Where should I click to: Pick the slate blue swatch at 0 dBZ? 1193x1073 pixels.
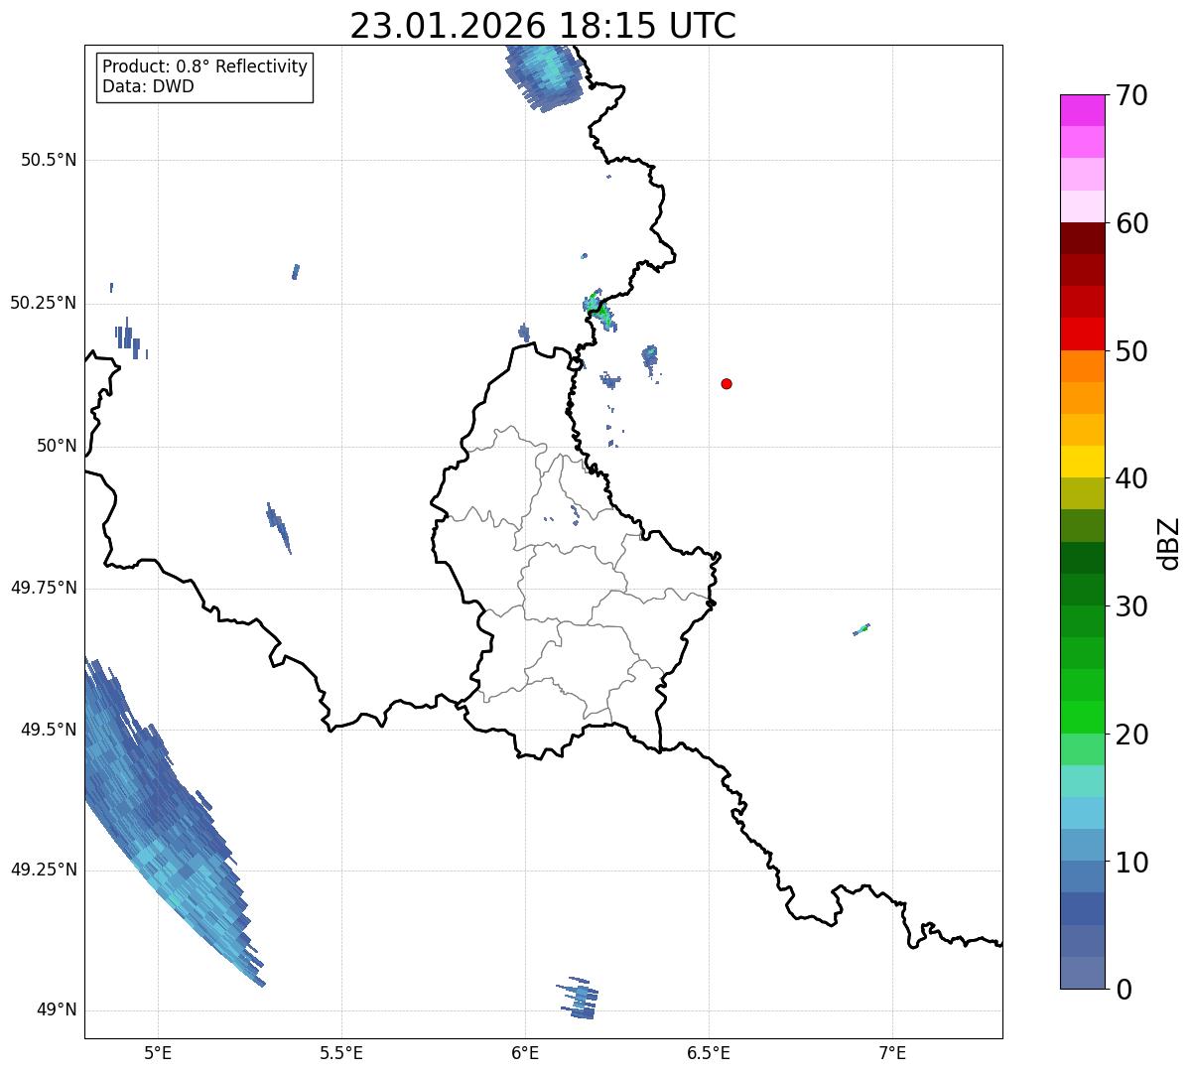tap(1082, 973)
